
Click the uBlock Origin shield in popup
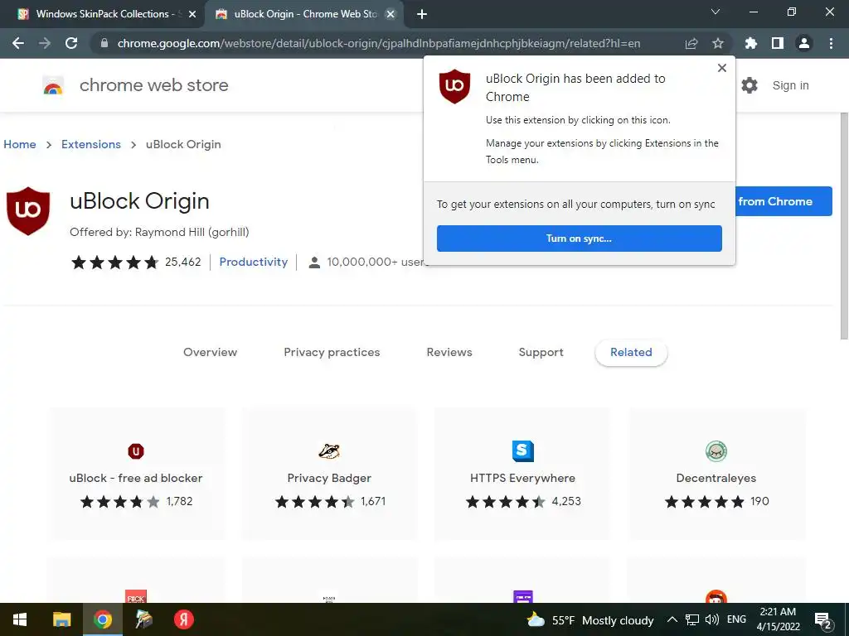coord(454,86)
